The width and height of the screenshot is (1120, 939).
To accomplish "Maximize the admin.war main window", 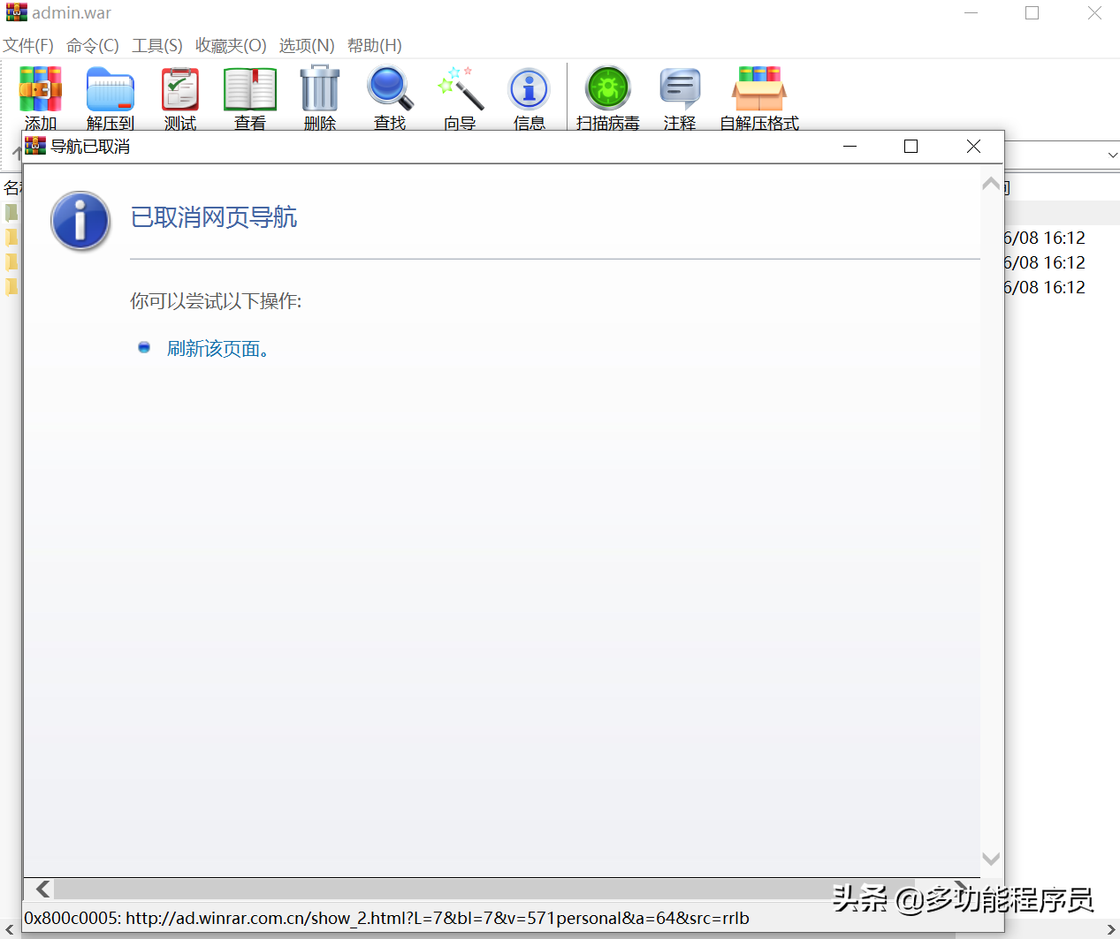I will pos(1032,13).
